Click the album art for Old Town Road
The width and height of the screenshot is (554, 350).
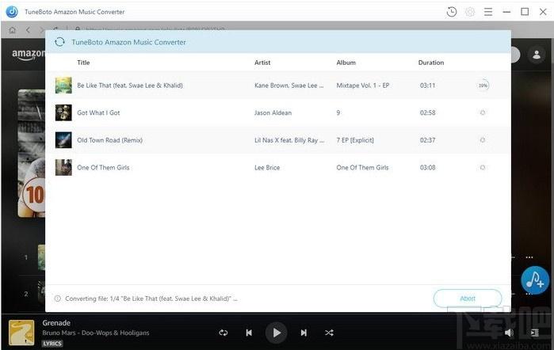(x=63, y=140)
